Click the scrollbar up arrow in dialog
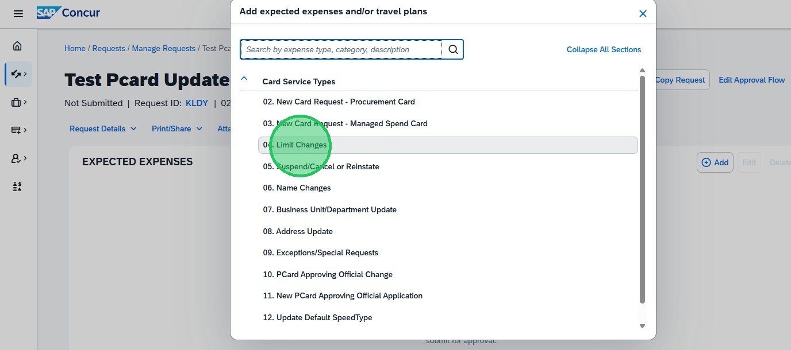 [x=642, y=71]
